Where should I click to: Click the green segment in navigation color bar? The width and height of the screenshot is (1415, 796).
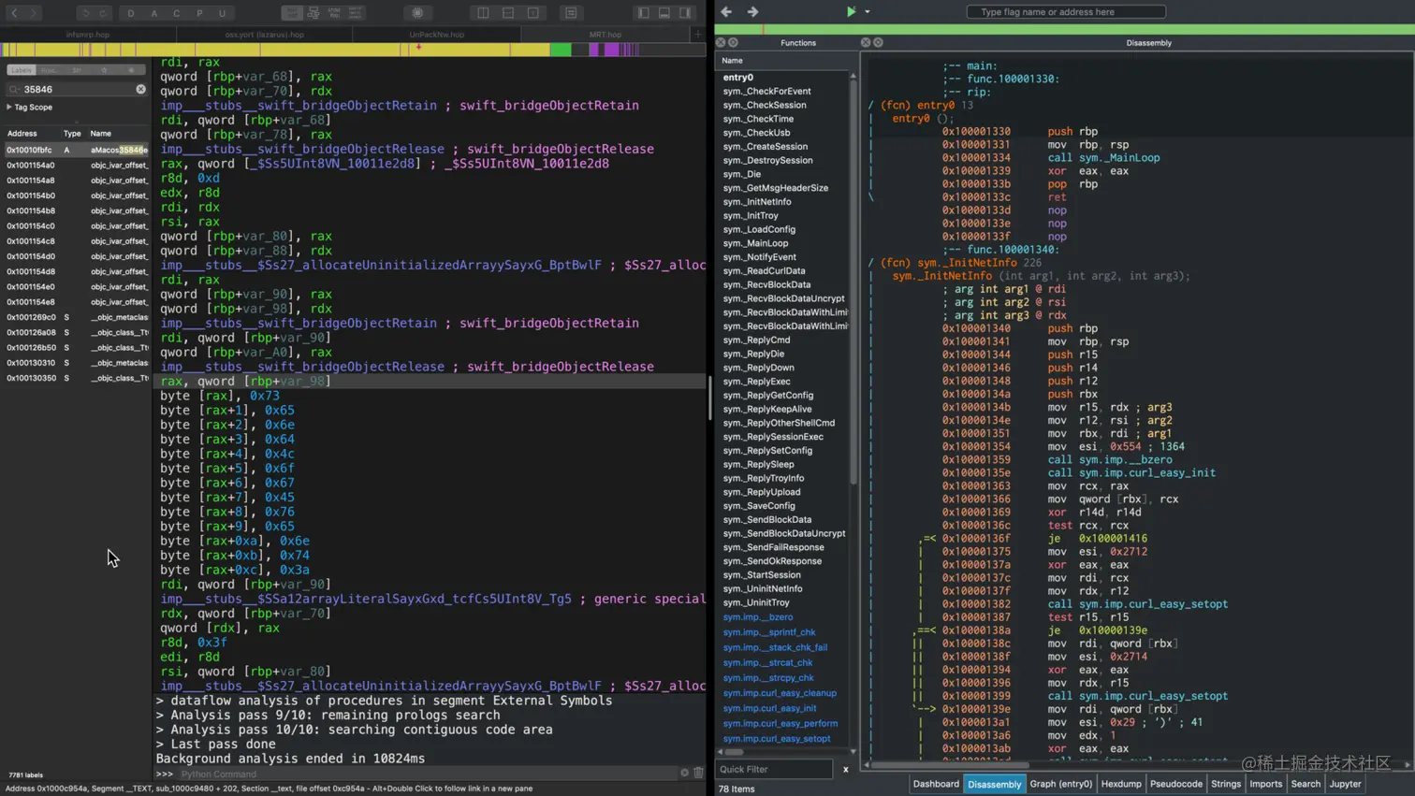pos(561,50)
